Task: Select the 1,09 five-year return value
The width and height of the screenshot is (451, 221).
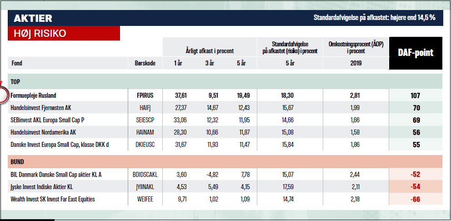Action: pos(245,199)
